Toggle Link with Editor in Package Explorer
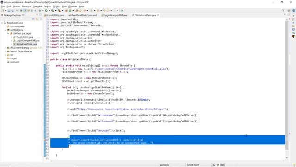The height and width of the screenshot is (167, 296). [x=37, y=19]
